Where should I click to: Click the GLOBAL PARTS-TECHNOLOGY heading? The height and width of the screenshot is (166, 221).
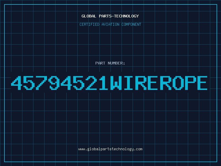tap(110, 16)
